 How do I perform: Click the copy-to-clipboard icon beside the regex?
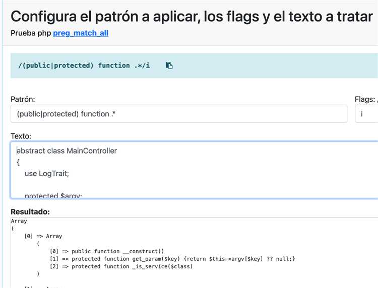(x=169, y=65)
